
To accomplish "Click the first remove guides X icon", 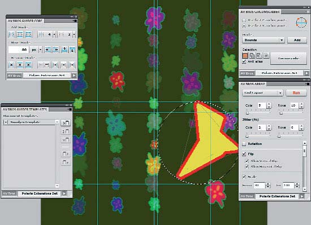I will (x=11, y=65).
